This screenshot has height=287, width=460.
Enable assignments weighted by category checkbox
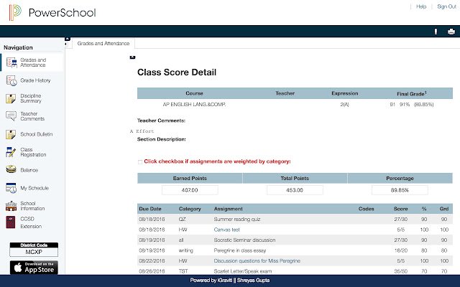coord(140,162)
